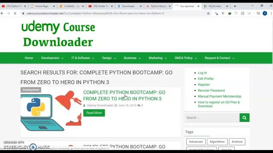
Task: Click the comments count icon
Action: [x=139, y=105]
